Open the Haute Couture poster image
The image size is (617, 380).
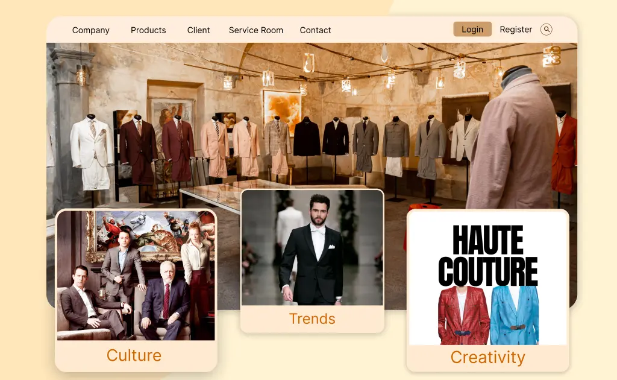click(x=488, y=278)
